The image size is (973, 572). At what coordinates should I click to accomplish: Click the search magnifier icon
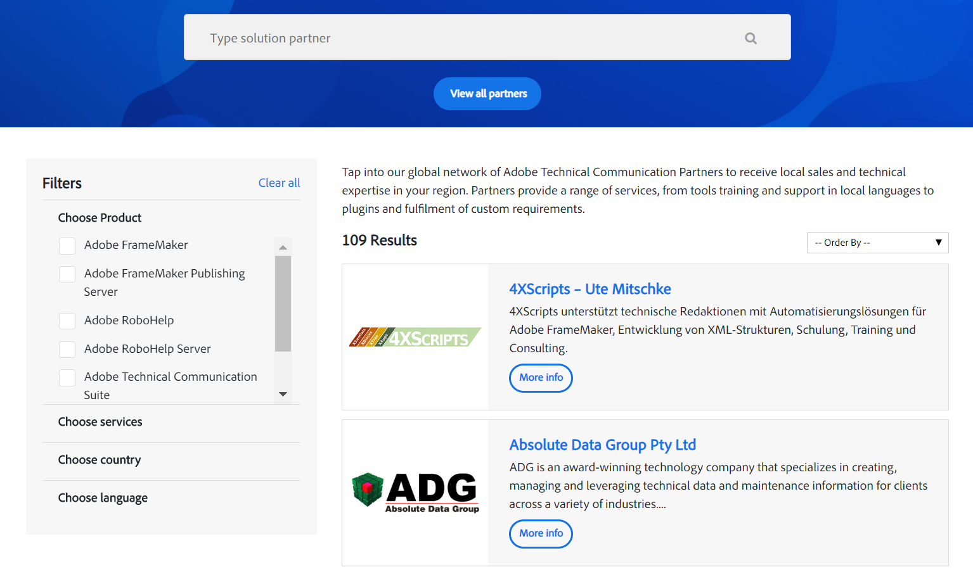point(751,38)
